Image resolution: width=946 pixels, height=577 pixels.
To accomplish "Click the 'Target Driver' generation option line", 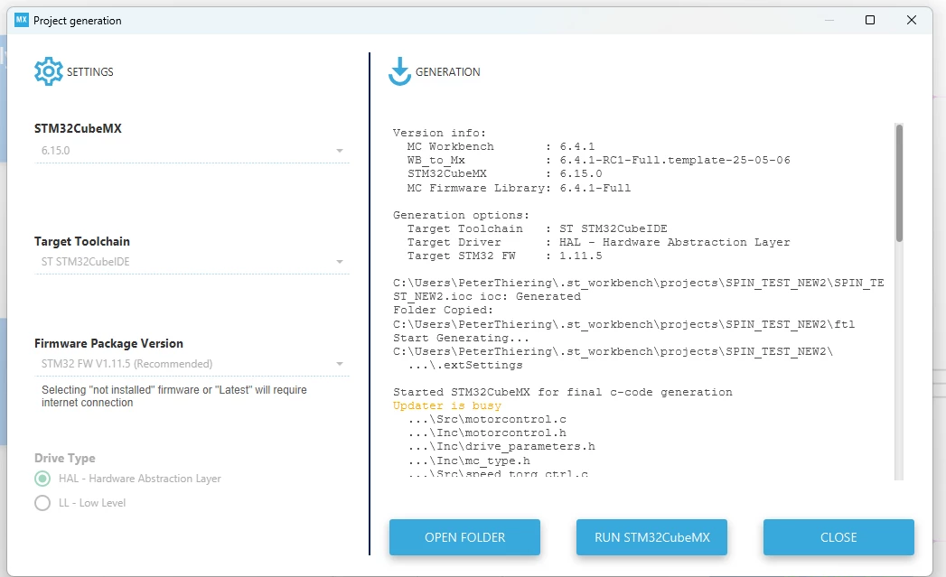I will point(598,242).
